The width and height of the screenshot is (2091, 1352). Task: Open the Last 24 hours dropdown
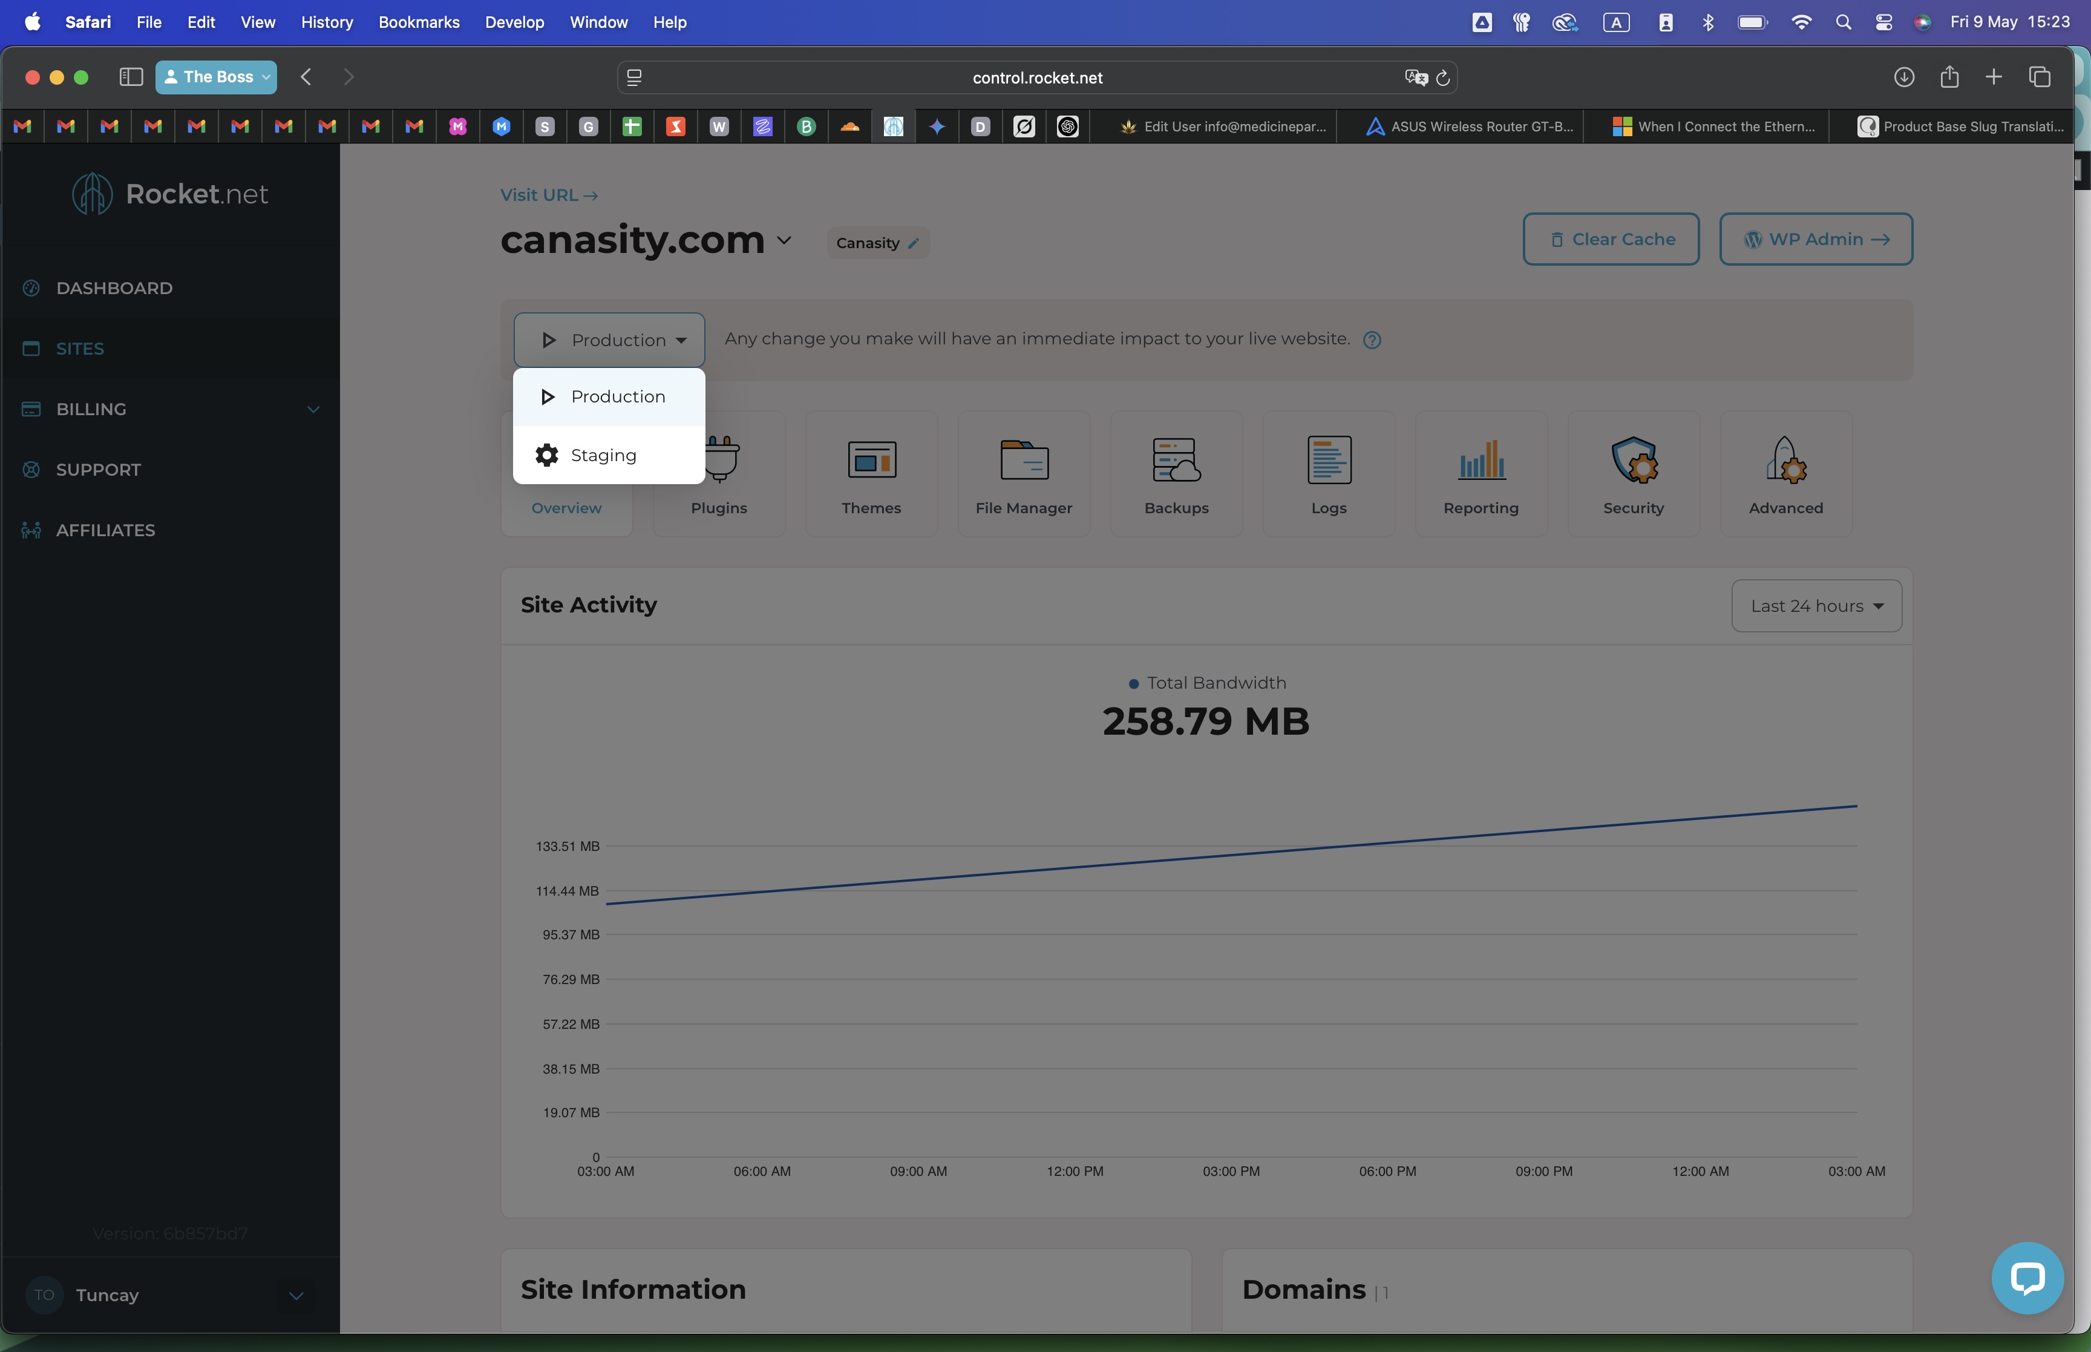click(x=1816, y=606)
